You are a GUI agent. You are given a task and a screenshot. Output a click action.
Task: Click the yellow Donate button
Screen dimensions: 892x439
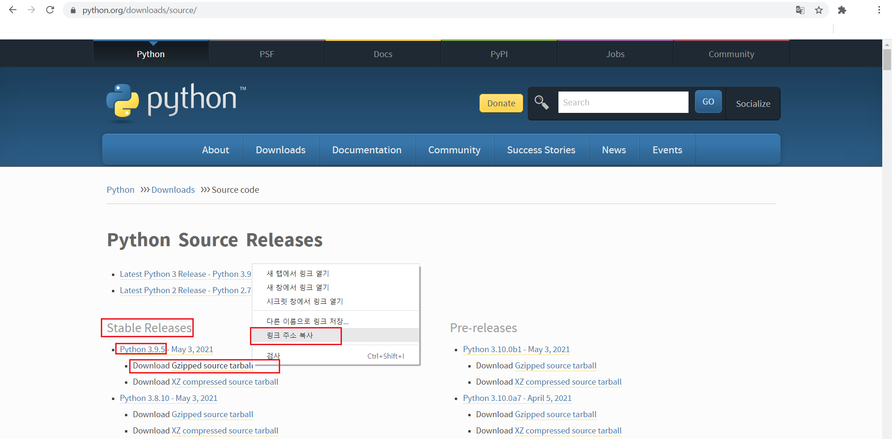click(x=501, y=103)
